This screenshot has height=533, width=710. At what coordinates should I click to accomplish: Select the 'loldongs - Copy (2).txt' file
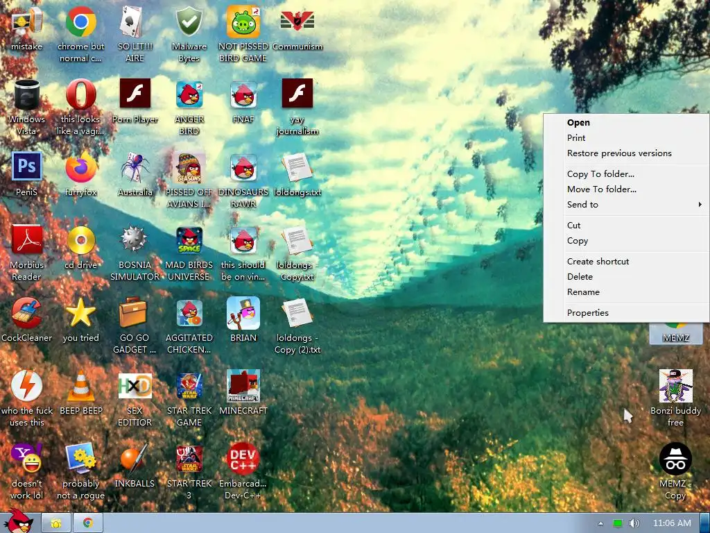click(297, 325)
